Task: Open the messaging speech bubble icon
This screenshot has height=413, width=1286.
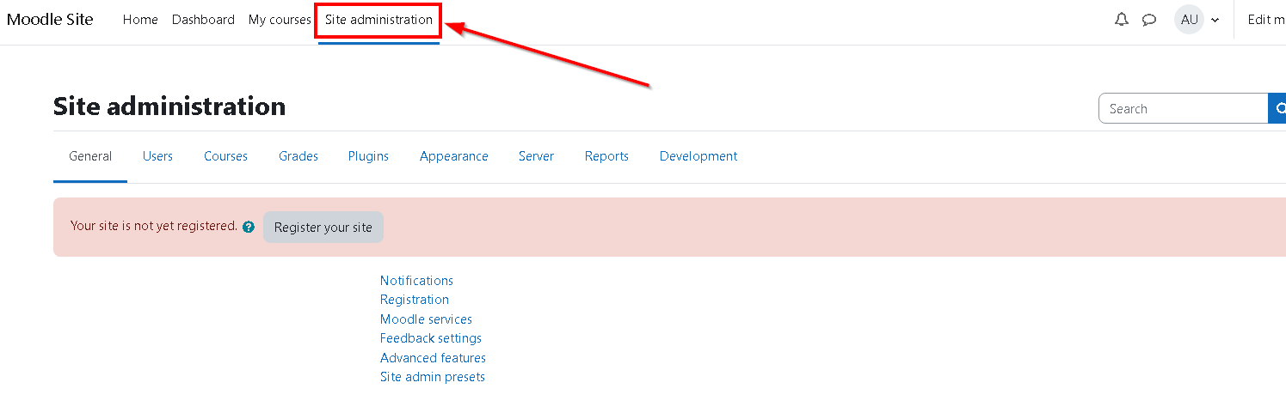Action: (x=1149, y=20)
